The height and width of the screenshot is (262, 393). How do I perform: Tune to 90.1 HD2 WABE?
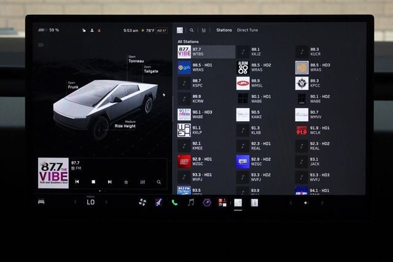pos(324,99)
